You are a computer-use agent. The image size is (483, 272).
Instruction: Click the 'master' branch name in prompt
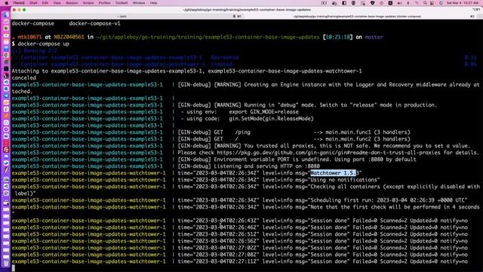[374, 37]
